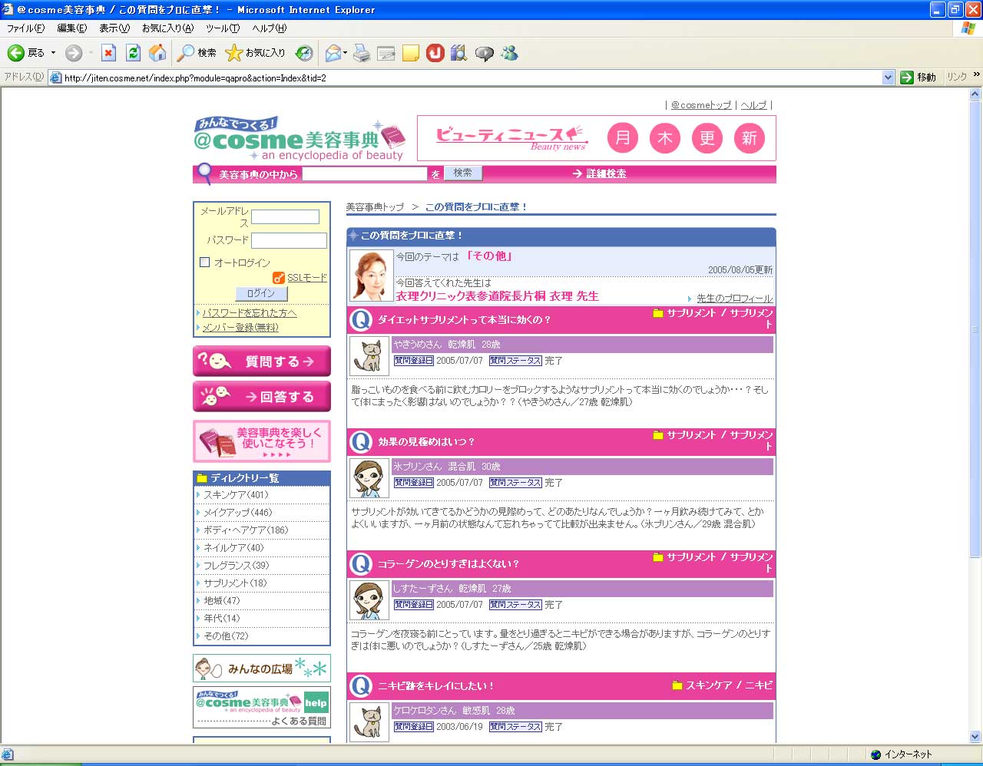
Task: Click the Print icon in the toolbar
Action: [x=362, y=53]
